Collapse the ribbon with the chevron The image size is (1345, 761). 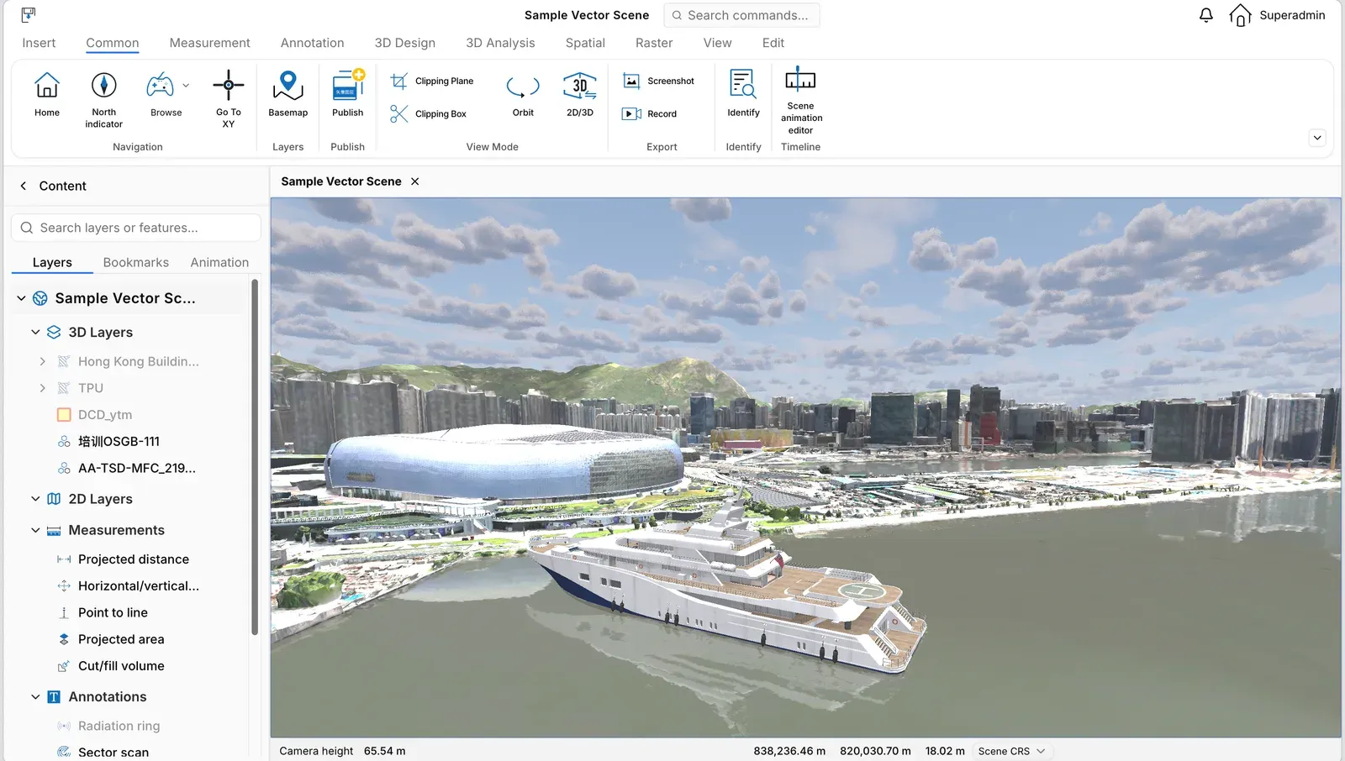coord(1317,138)
